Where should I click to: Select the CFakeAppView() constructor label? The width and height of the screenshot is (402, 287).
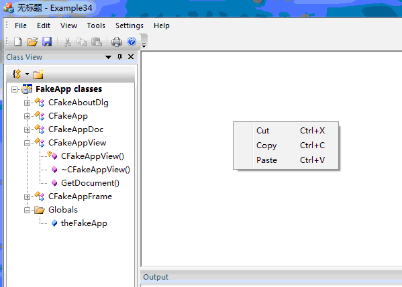tap(93, 156)
